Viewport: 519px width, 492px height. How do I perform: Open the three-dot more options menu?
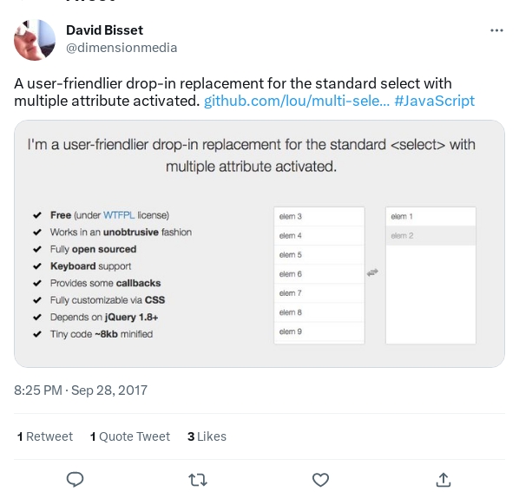coord(496,30)
